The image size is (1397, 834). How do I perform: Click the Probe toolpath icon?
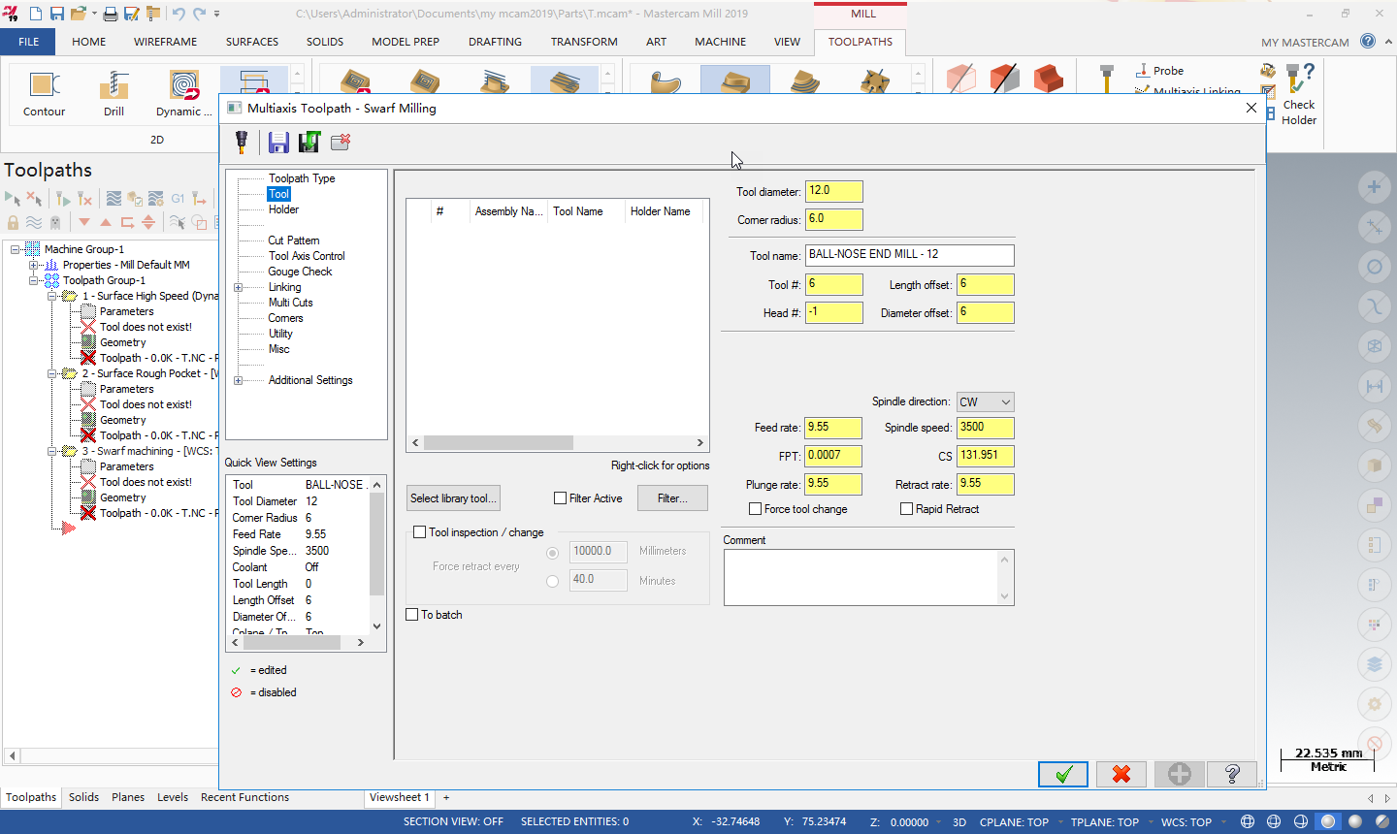tap(1159, 71)
